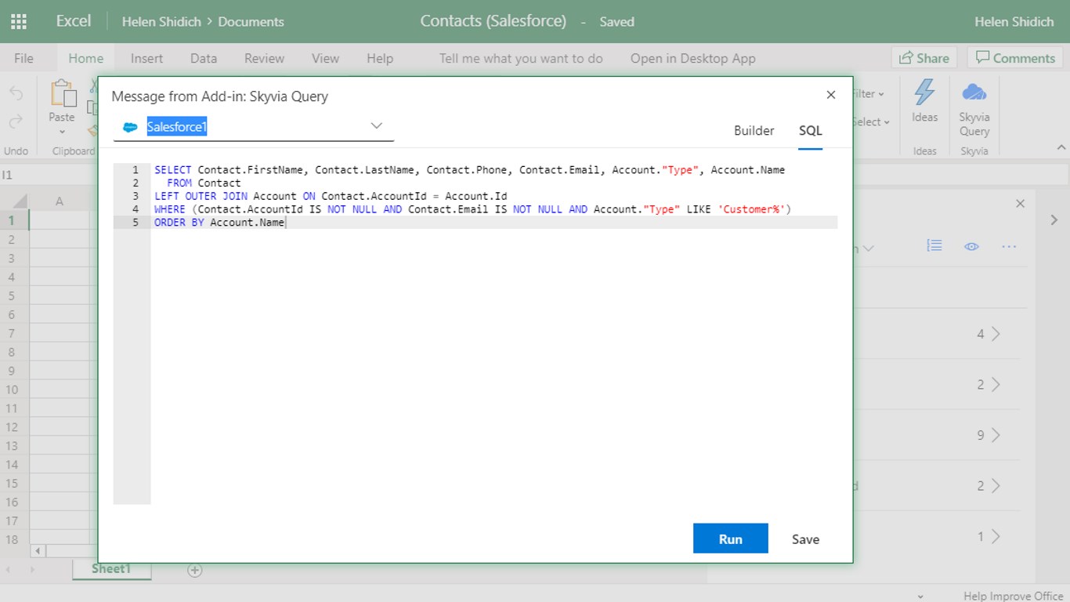Viewport: 1070px width, 602px height.
Task: Click the workbook title Contacts (Salesforce)
Action: click(x=493, y=21)
